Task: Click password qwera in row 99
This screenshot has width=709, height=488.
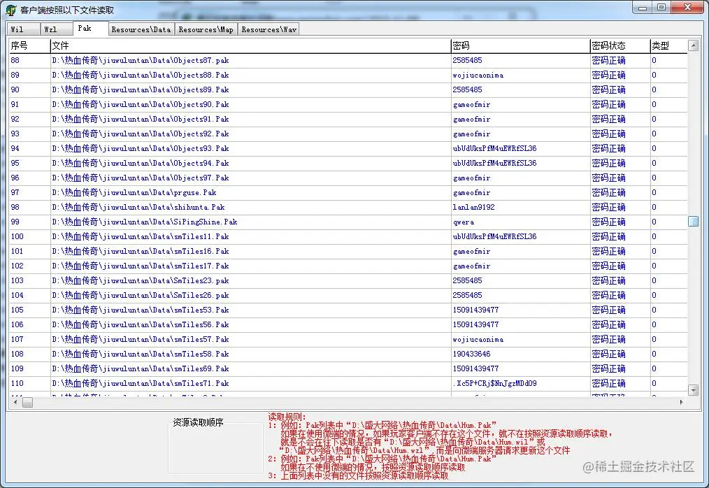Action: coord(464,222)
